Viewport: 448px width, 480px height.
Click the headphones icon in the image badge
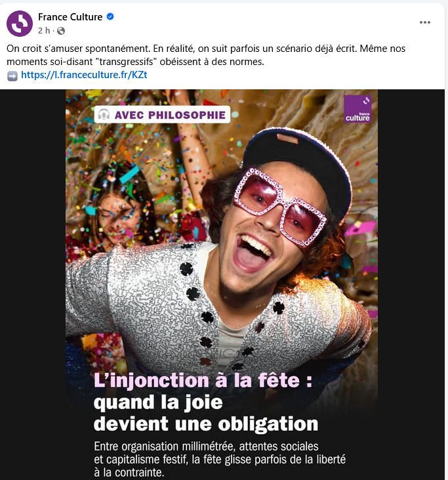tap(104, 115)
